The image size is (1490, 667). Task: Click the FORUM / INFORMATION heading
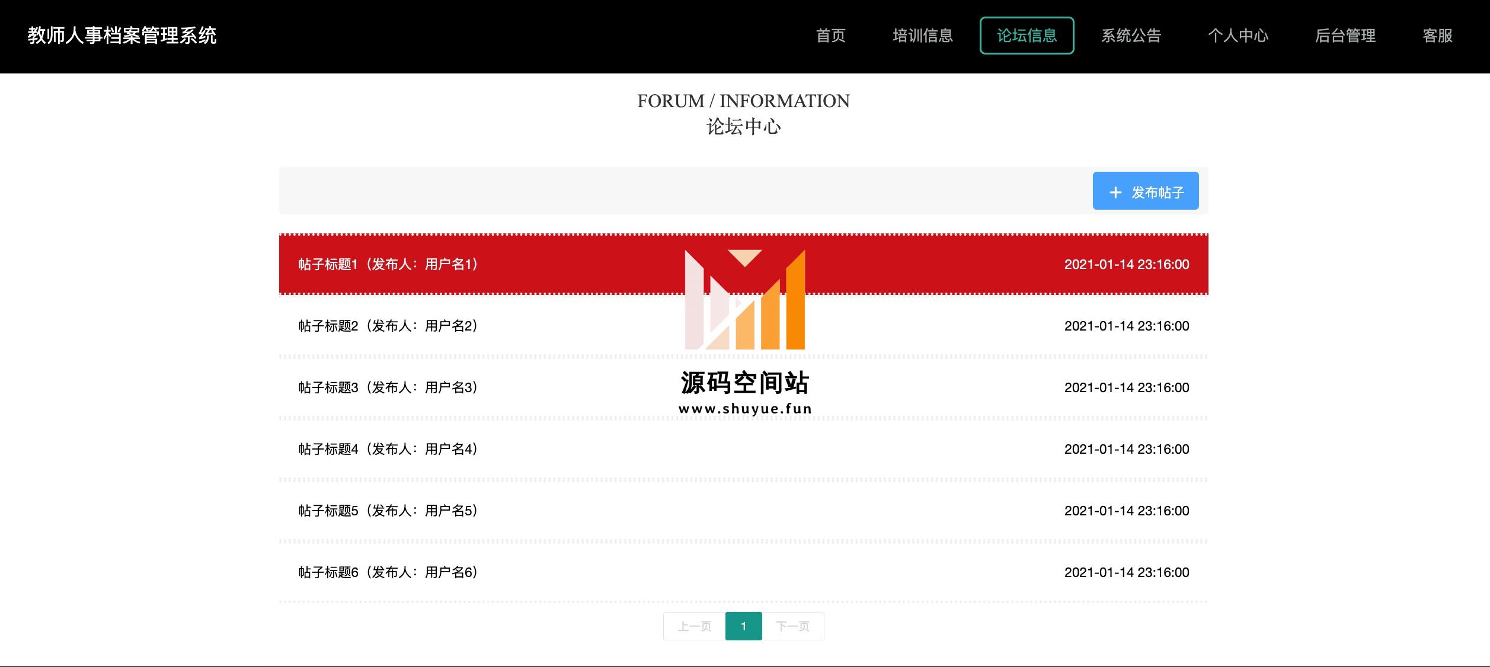pos(744,101)
